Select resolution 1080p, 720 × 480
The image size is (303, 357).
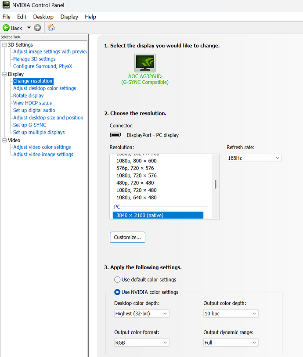pyautogui.click(x=137, y=190)
